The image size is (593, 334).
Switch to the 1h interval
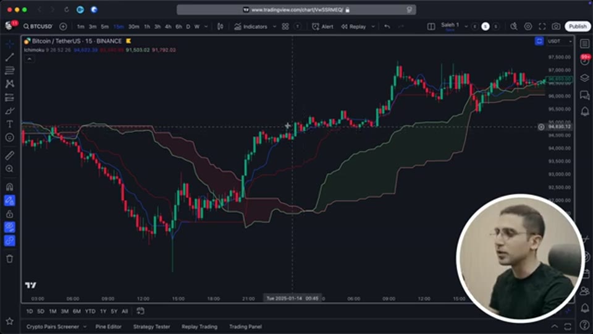pyautogui.click(x=147, y=27)
